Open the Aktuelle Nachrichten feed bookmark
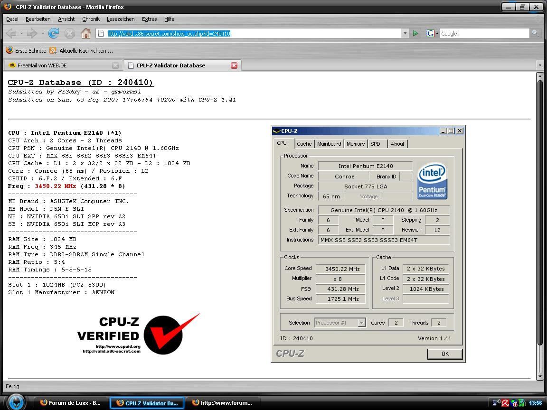This screenshot has width=547, height=410. tap(81, 51)
